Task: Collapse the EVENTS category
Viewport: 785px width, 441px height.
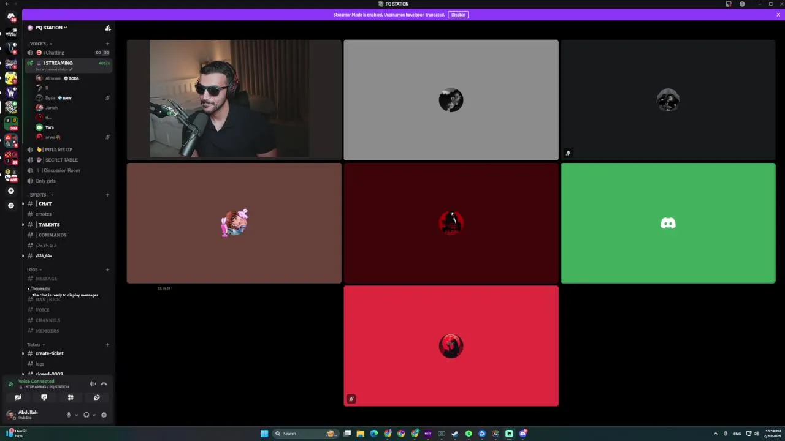Action: (x=41, y=195)
